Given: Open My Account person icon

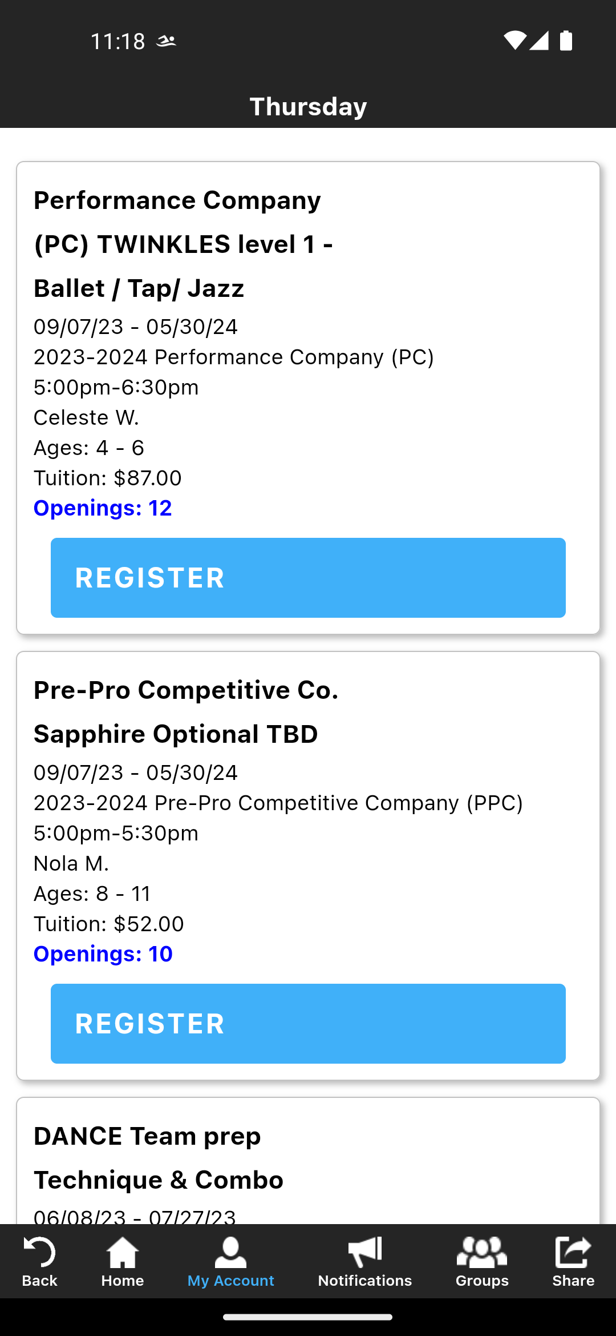Looking at the screenshot, I should click(231, 1252).
